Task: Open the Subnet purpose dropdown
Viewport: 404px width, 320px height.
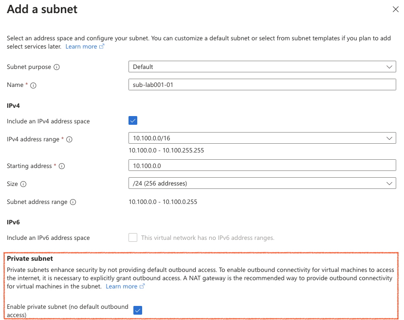Action: click(x=262, y=67)
